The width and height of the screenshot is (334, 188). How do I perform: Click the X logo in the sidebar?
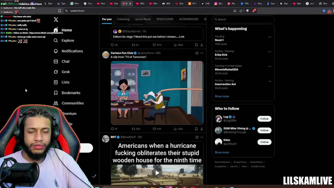[56, 20]
